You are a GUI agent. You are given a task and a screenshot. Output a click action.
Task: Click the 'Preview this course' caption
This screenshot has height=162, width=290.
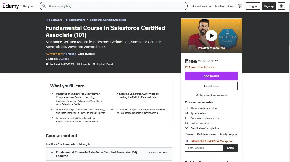pyautogui.click(x=211, y=48)
